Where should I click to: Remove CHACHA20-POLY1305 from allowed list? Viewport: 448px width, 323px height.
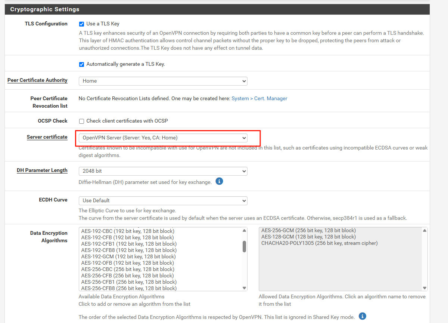tap(320, 243)
